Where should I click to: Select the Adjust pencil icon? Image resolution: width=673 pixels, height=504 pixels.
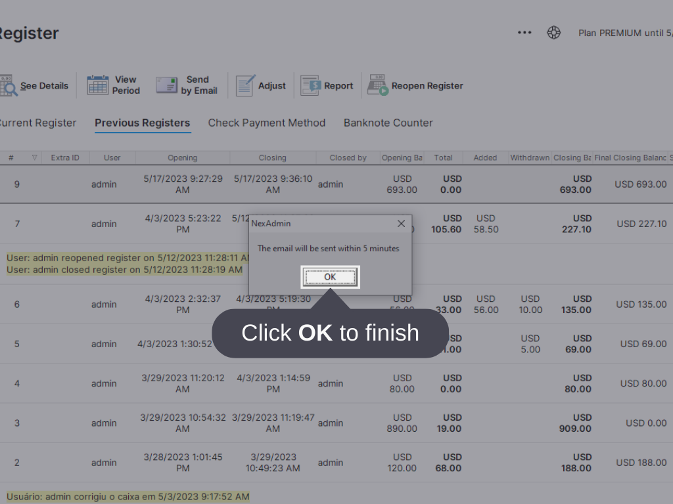coord(245,85)
